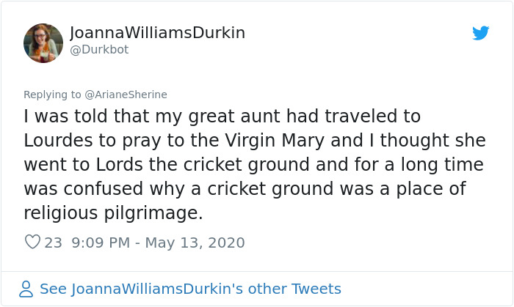Open the @ArianeSherine mention
The image size is (514, 307).
pos(126,94)
